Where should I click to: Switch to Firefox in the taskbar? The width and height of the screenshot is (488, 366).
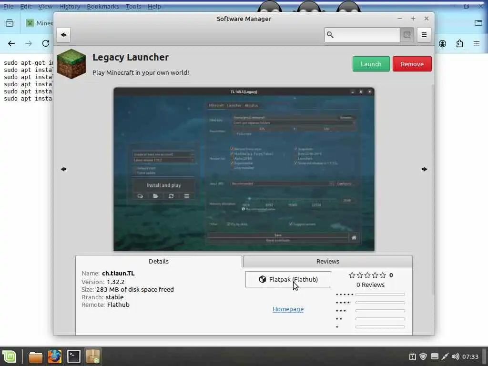(54, 356)
